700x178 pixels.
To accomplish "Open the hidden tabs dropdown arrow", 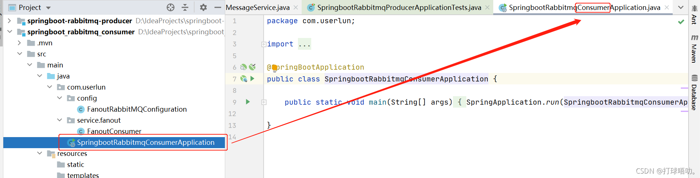I will (681, 7).
